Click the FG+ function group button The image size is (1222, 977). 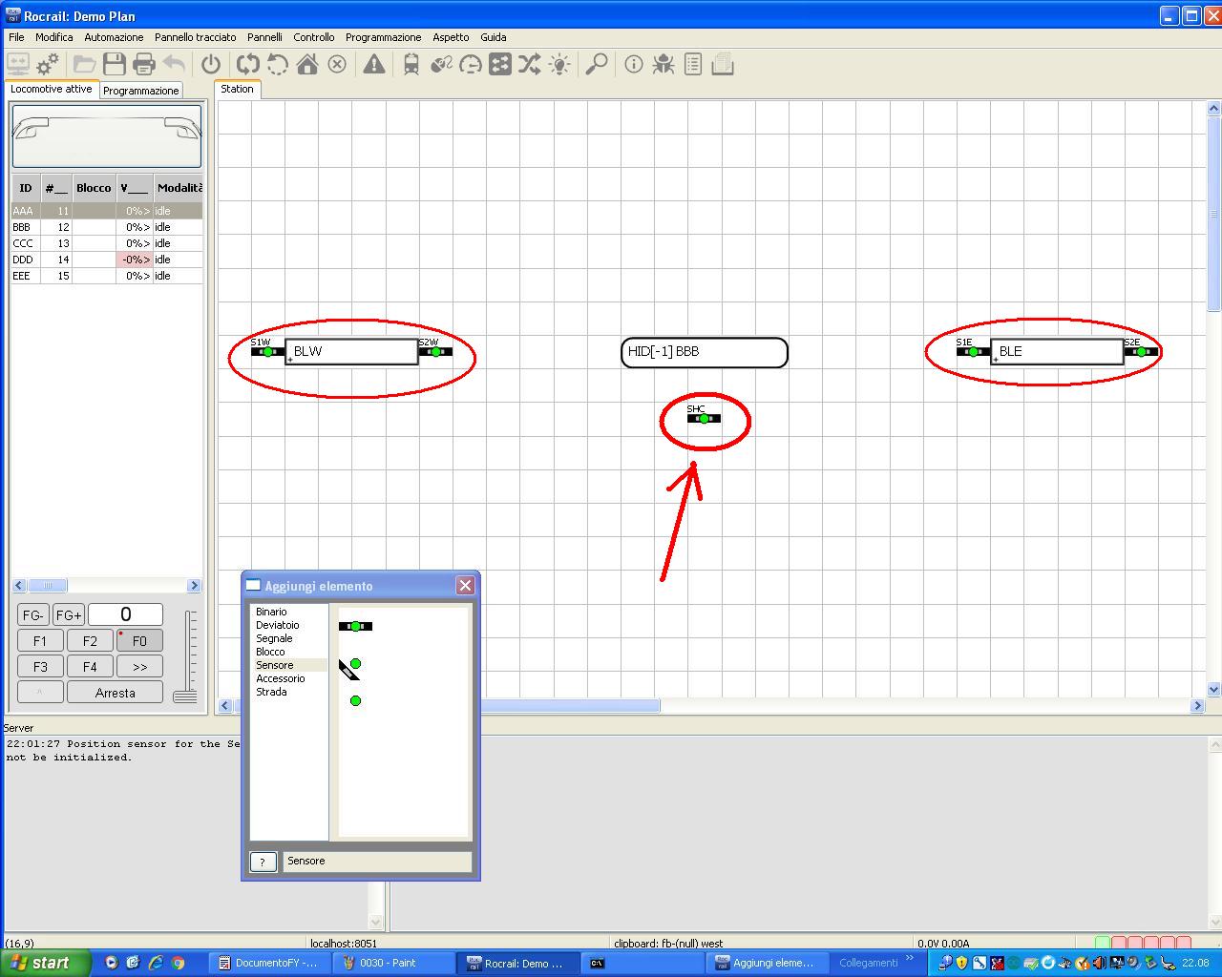pos(68,614)
